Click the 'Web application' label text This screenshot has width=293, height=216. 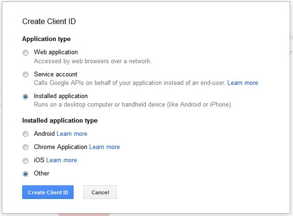coord(56,52)
